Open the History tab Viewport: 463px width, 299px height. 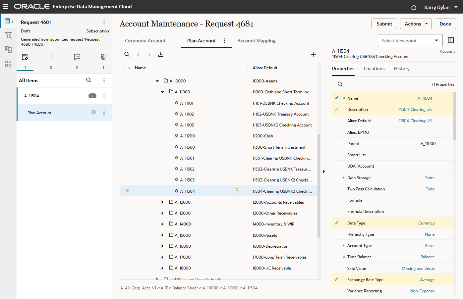click(402, 69)
